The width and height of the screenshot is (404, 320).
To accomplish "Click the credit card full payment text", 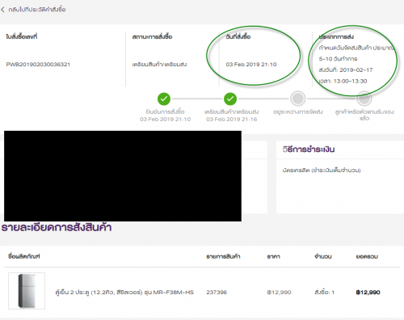I will coord(322,171).
